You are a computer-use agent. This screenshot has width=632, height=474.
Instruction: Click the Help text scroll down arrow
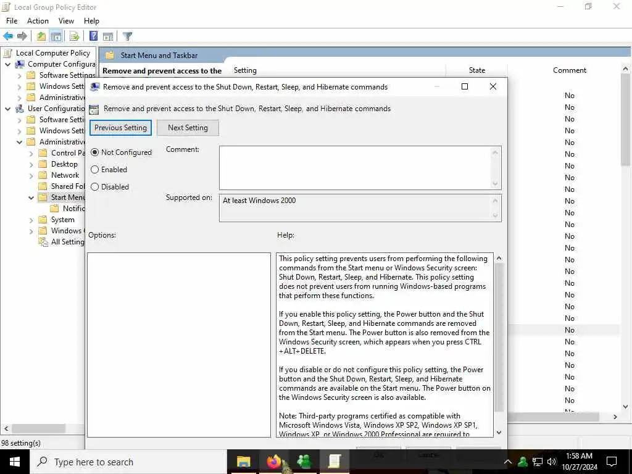coord(499,433)
